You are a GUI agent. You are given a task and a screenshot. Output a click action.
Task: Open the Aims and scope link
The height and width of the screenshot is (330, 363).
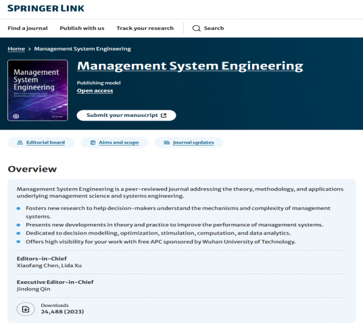[x=119, y=142]
